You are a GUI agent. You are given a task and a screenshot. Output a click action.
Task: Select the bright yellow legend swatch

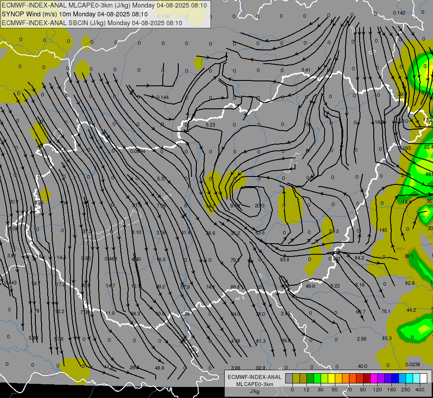pyautogui.click(x=332, y=378)
